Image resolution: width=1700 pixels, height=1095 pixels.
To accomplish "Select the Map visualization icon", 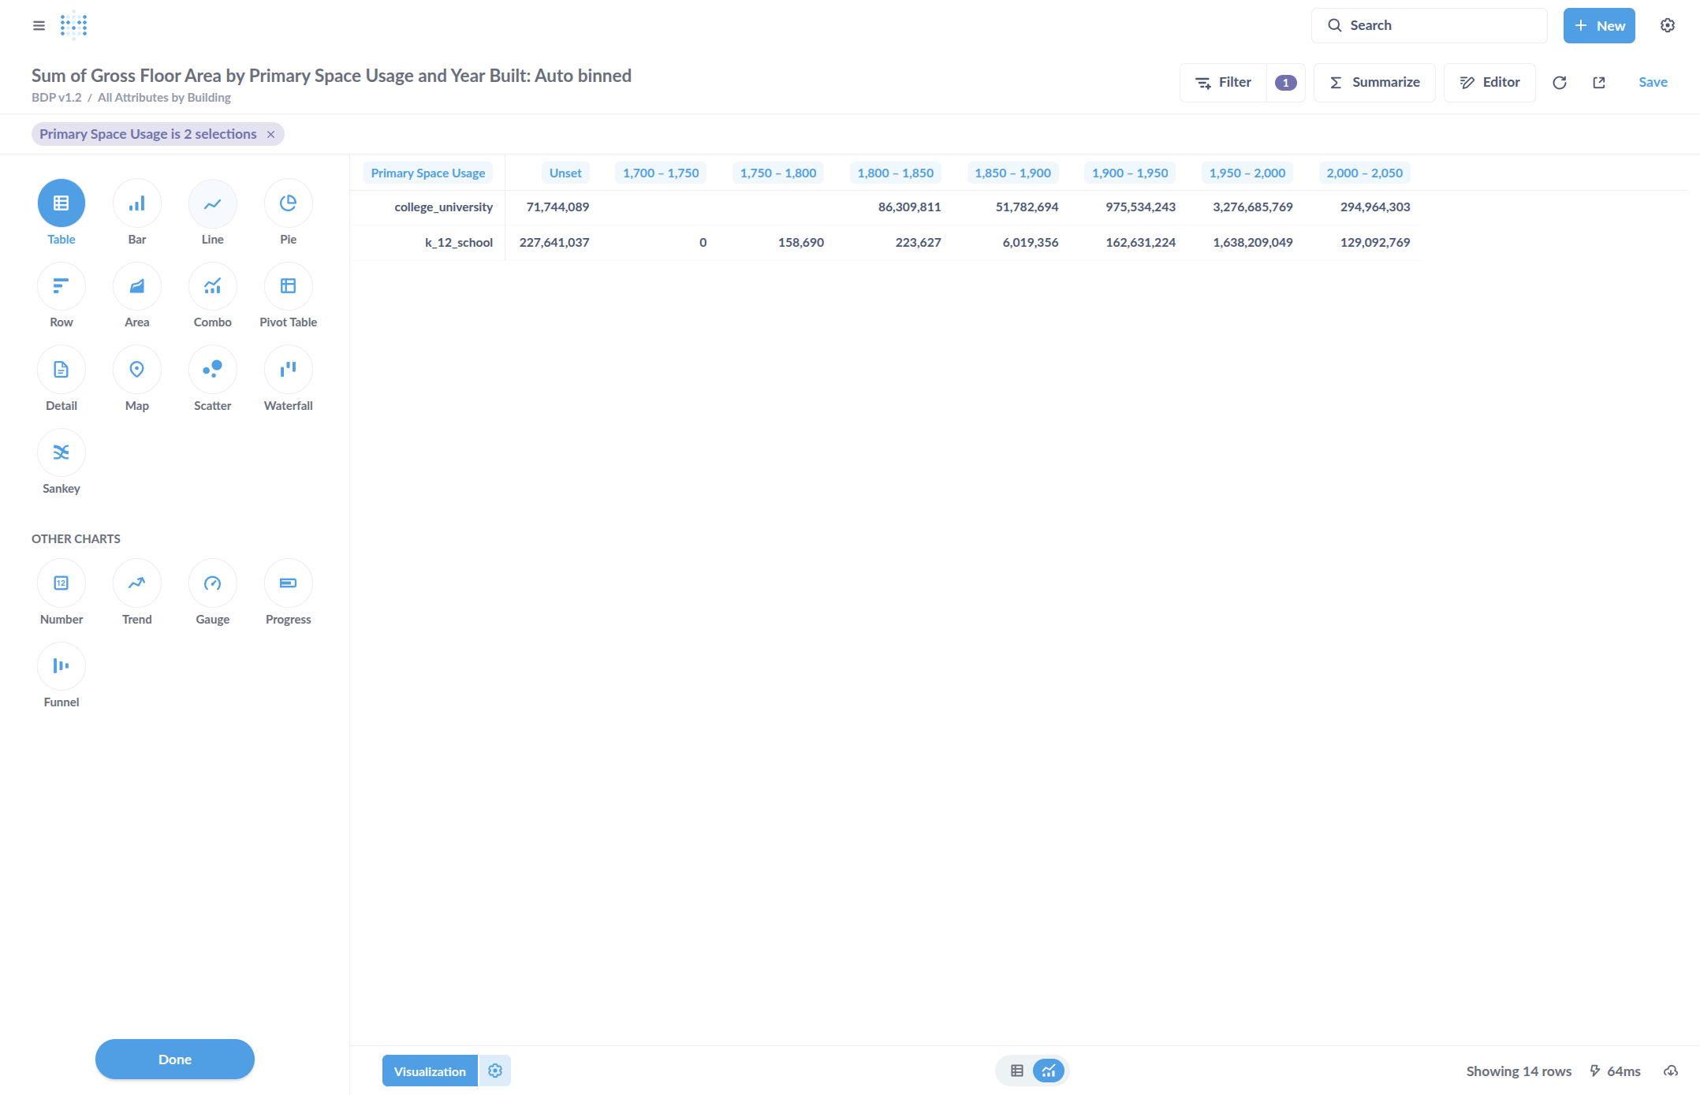I will pyautogui.click(x=136, y=369).
